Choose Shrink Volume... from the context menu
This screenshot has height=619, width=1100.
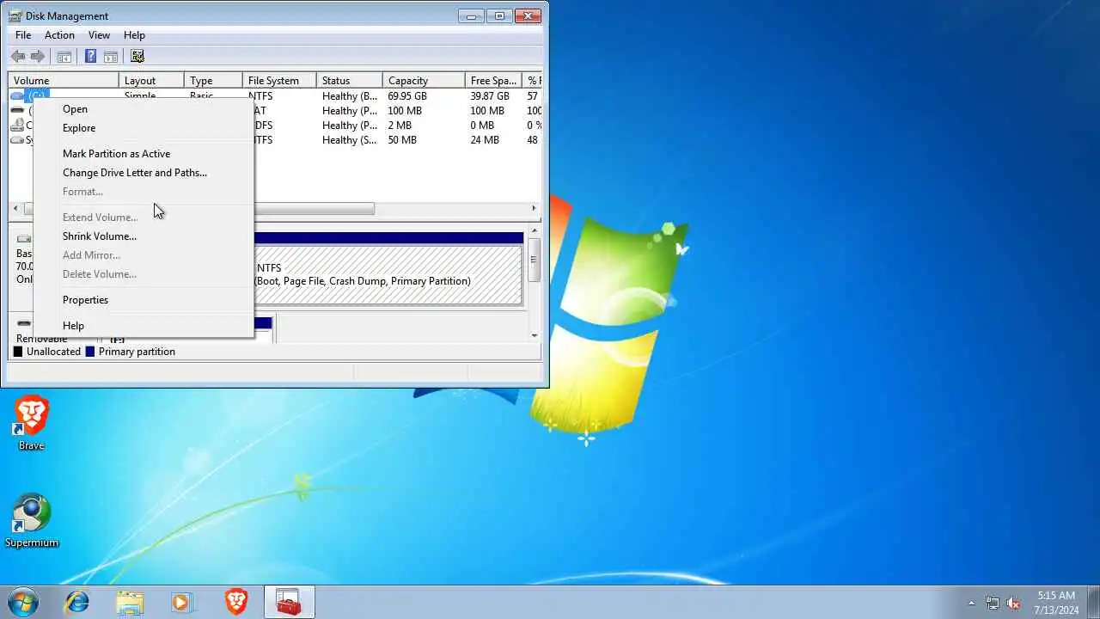(x=144, y=236)
